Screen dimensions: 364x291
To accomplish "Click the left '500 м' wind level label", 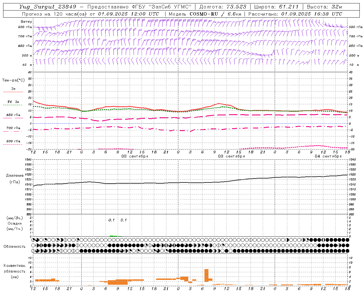I will click(x=27, y=55).
